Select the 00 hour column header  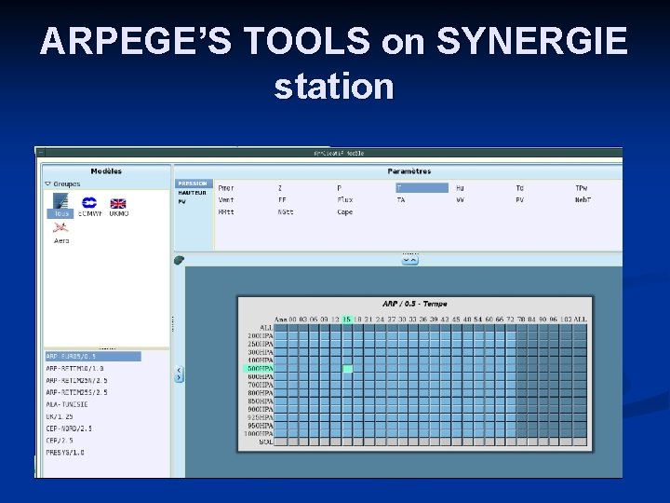[292, 319]
